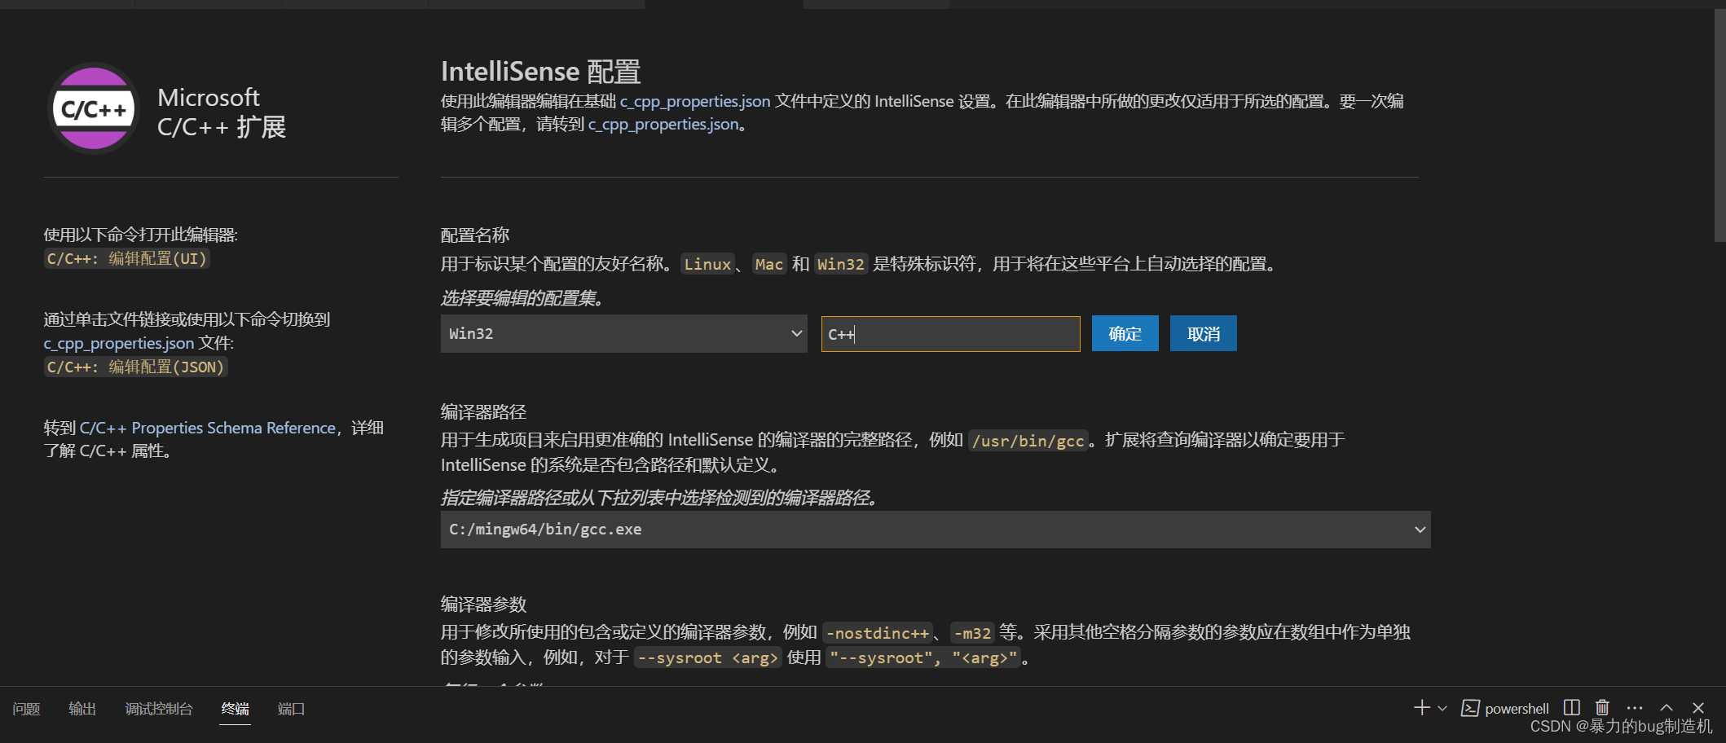Viewport: 1726px width, 743px height.
Task: Click the 编辑配置(JSON) command text
Action: [135, 367]
